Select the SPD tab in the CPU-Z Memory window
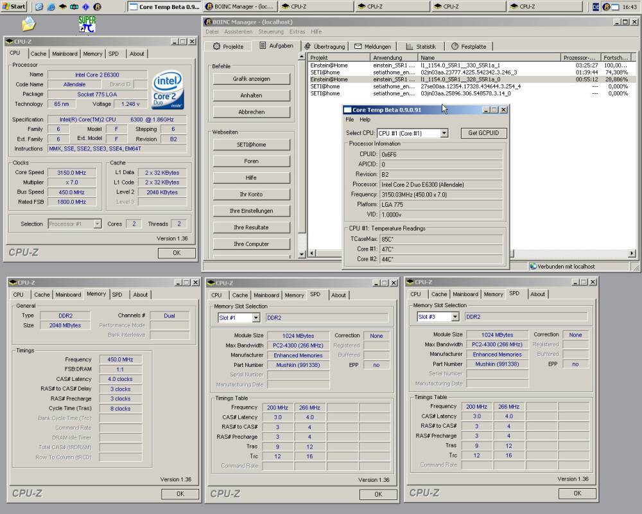642x514 pixels. (117, 295)
